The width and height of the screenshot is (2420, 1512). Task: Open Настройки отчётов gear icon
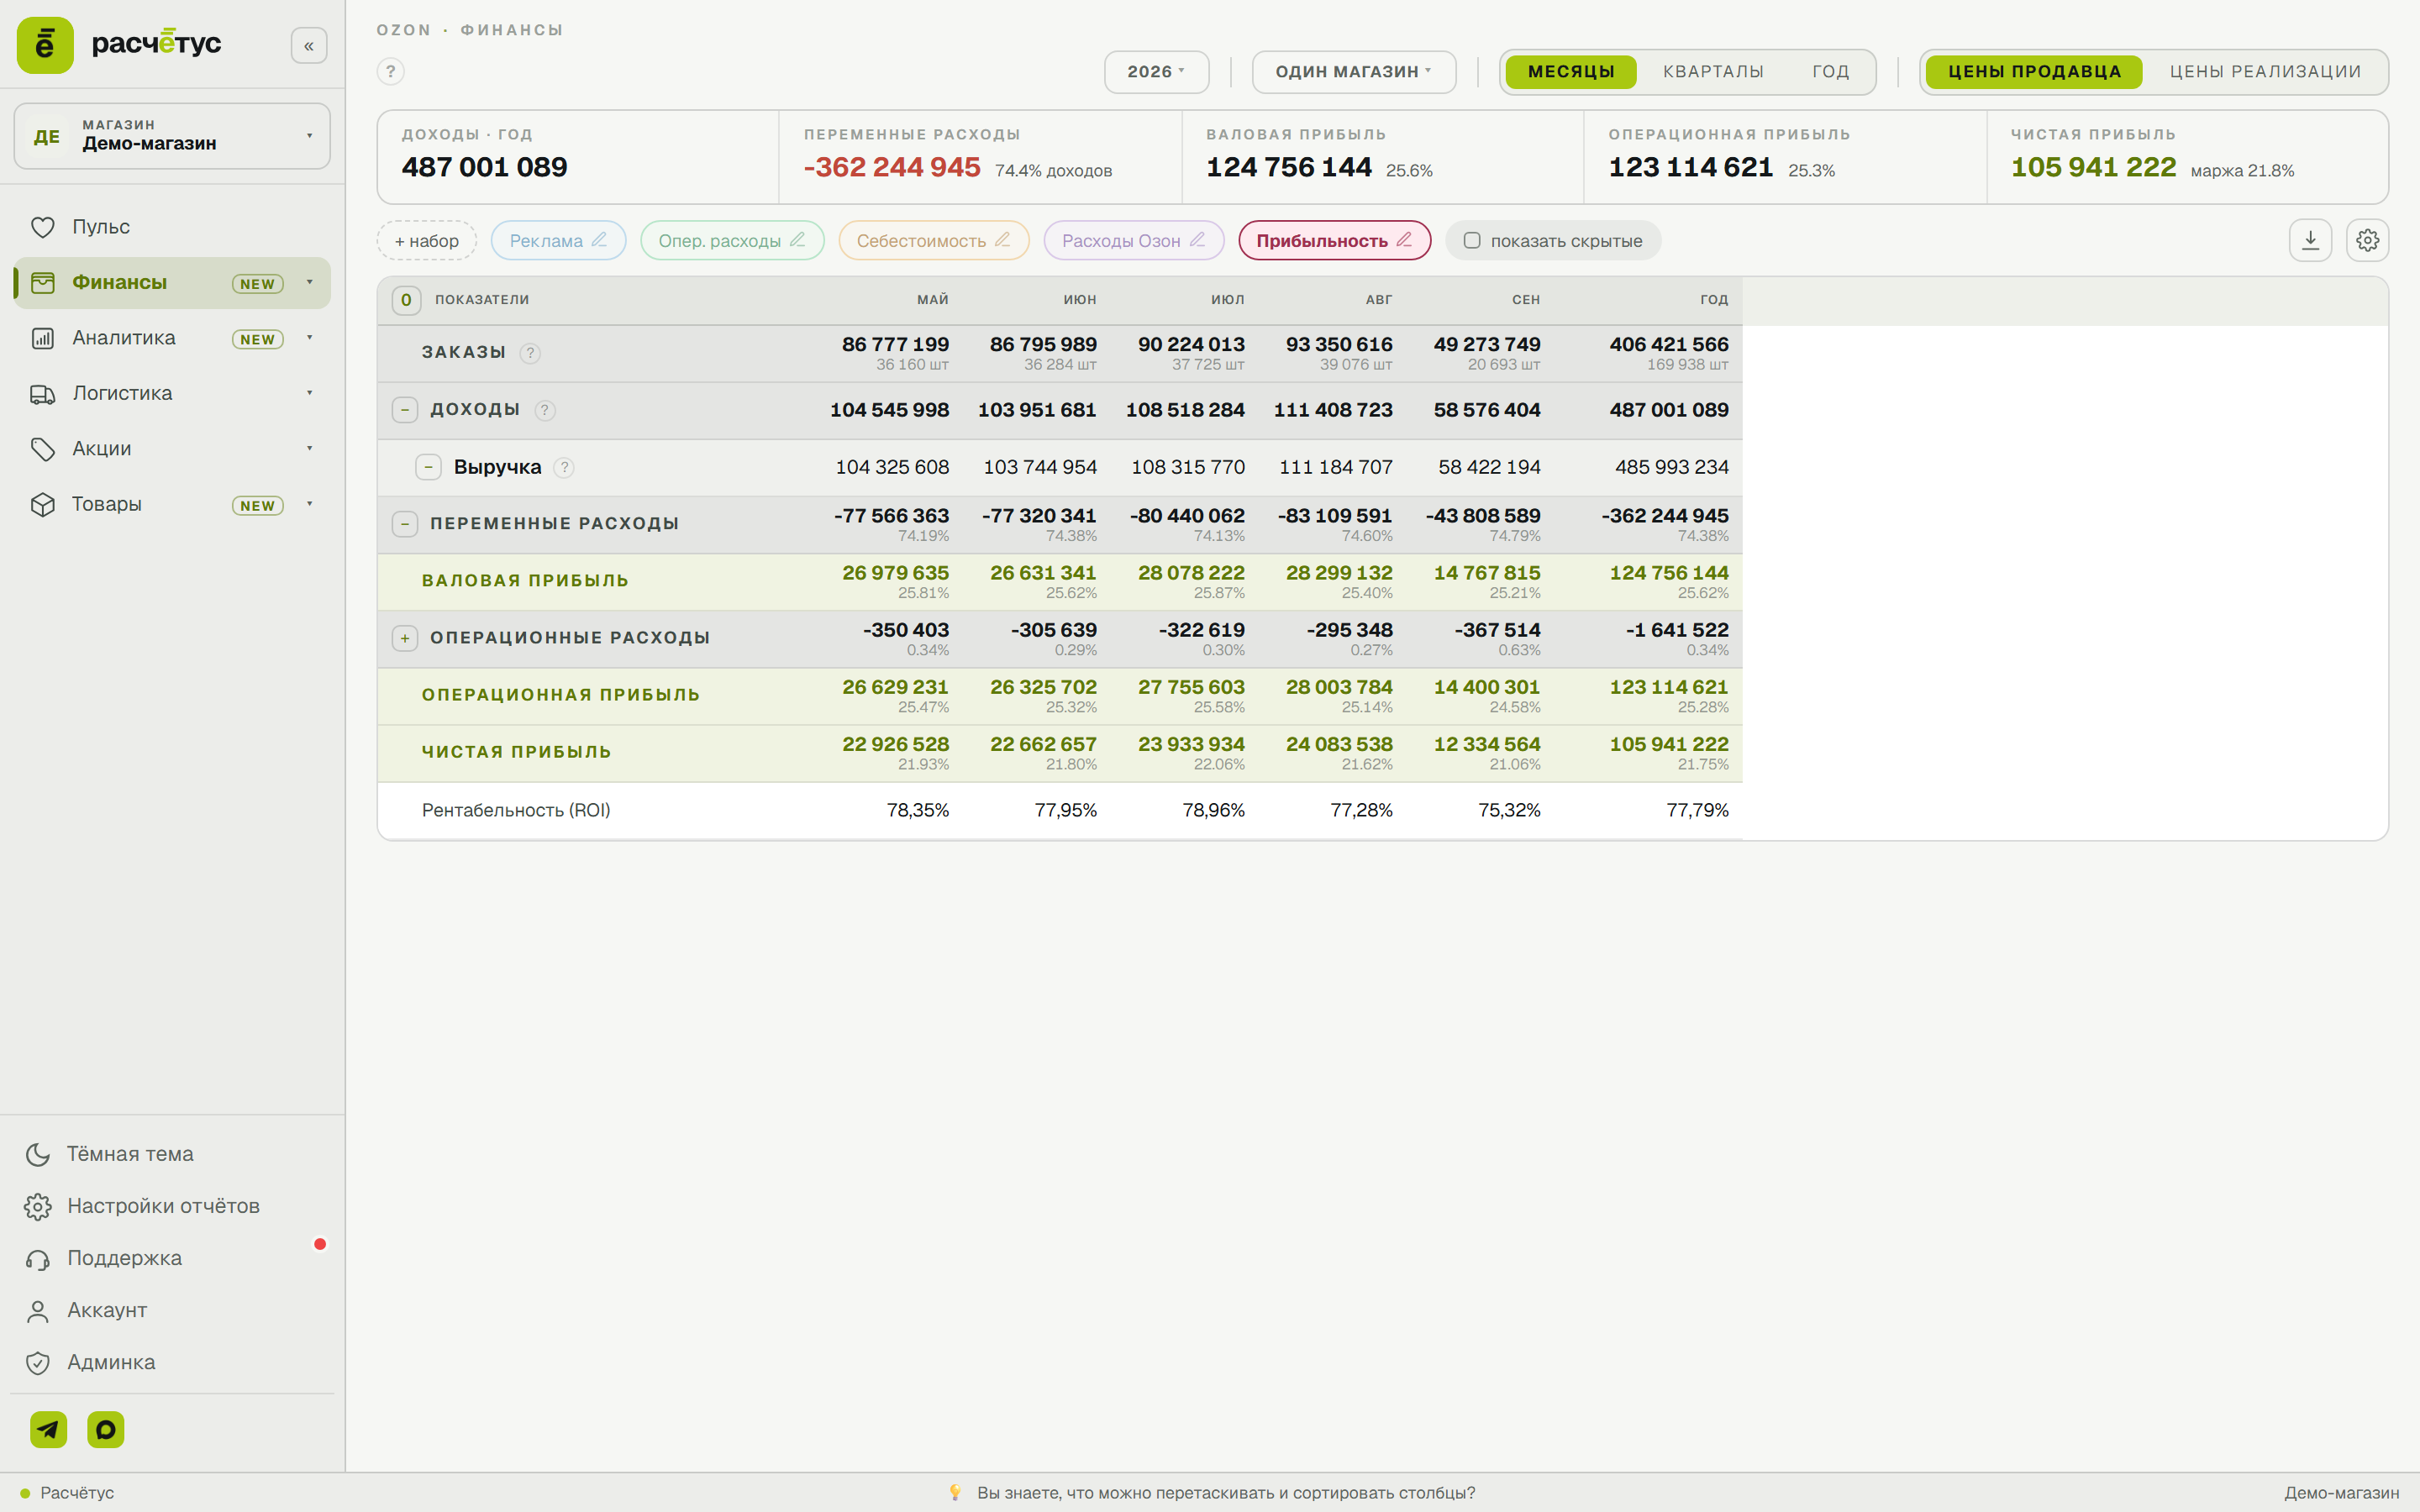click(x=38, y=1206)
